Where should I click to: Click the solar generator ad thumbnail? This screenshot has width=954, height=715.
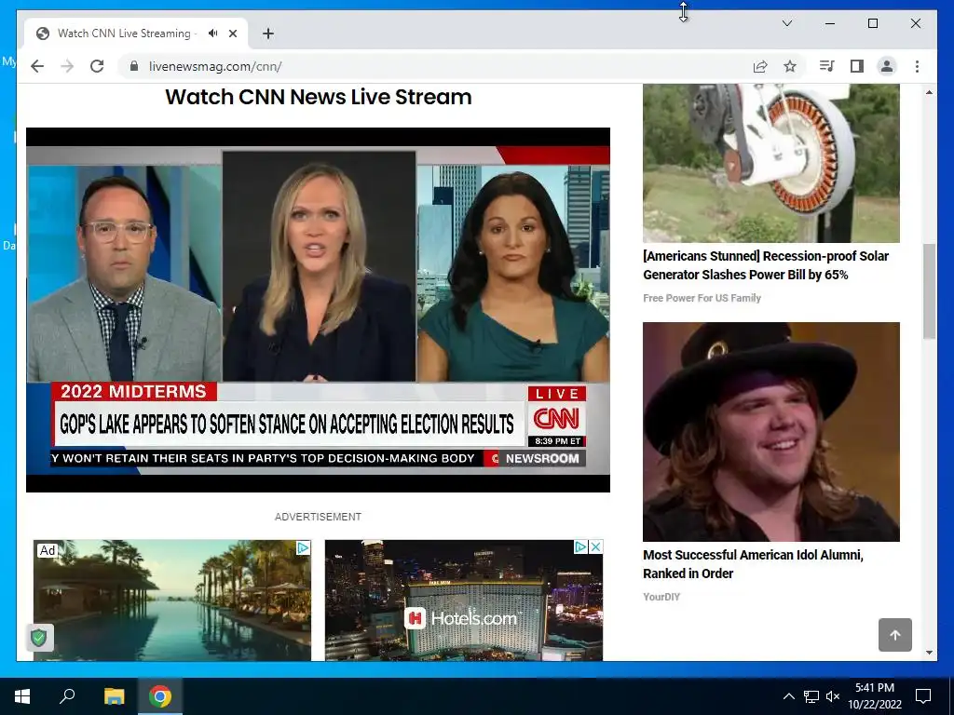click(770, 163)
